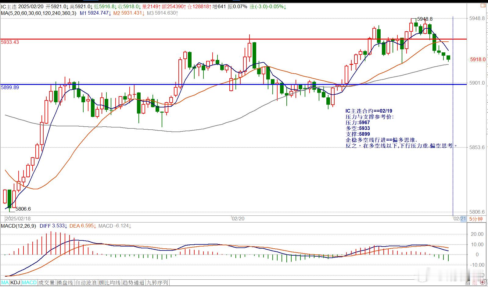Click the M2 5931.431 moving average value
Image resolution: width=488 pixels, height=287 pixels.
(129, 13)
